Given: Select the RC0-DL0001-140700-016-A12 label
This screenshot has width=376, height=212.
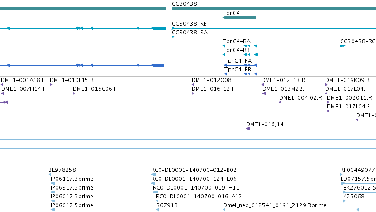Looking at the screenshot, I should tap(199, 197).
